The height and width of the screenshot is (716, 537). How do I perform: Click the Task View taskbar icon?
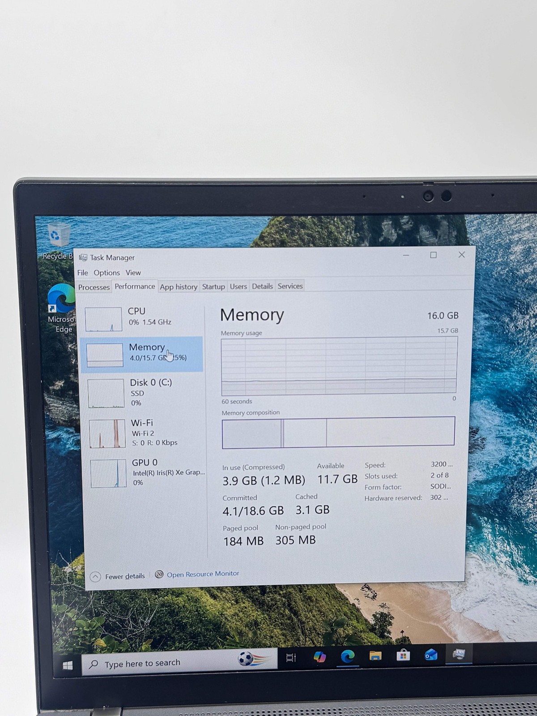click(x=291, y=657)
